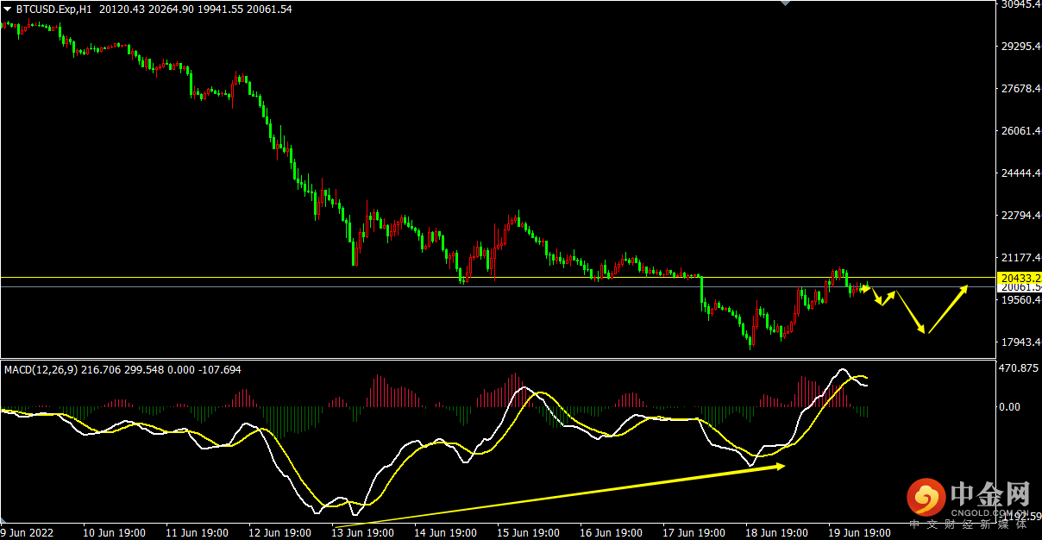
Task: Click the 16 Jun 19:00 time label
Action: (x=612, y=533)
